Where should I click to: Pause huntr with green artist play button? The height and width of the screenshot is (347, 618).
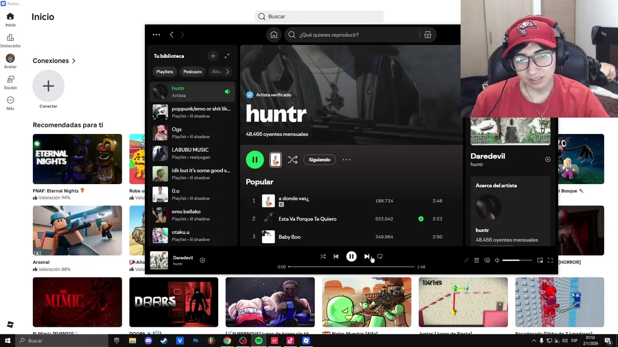[x=255, y=160]
